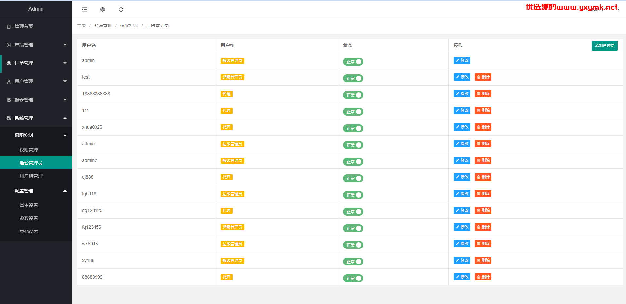Disable the status switch for user test

click(353, 78)
